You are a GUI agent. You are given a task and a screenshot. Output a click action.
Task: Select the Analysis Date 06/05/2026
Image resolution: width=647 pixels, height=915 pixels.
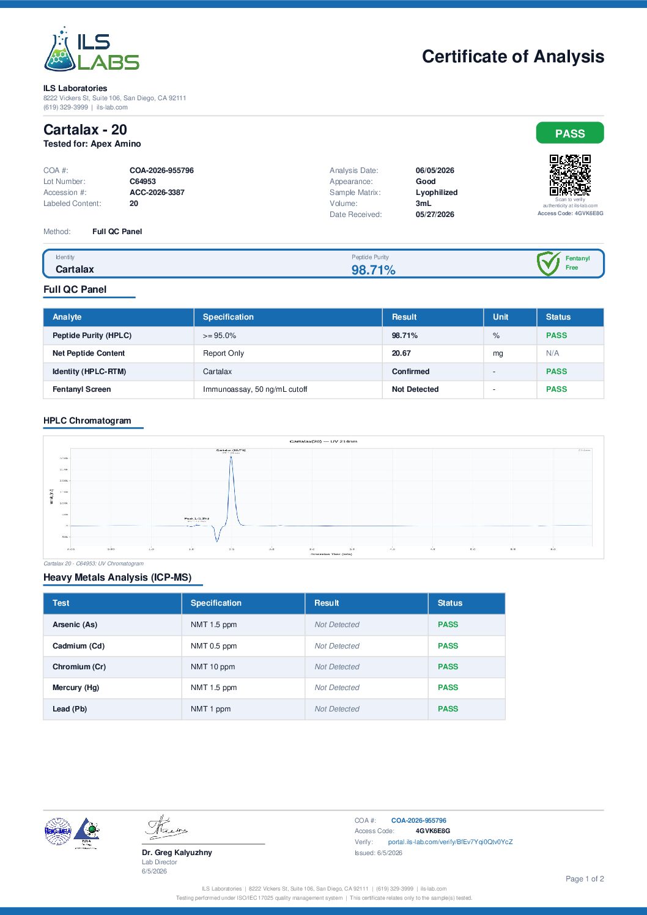435,171
